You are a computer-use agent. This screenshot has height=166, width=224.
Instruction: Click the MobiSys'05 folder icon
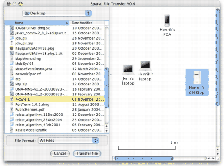click(12, 64)
